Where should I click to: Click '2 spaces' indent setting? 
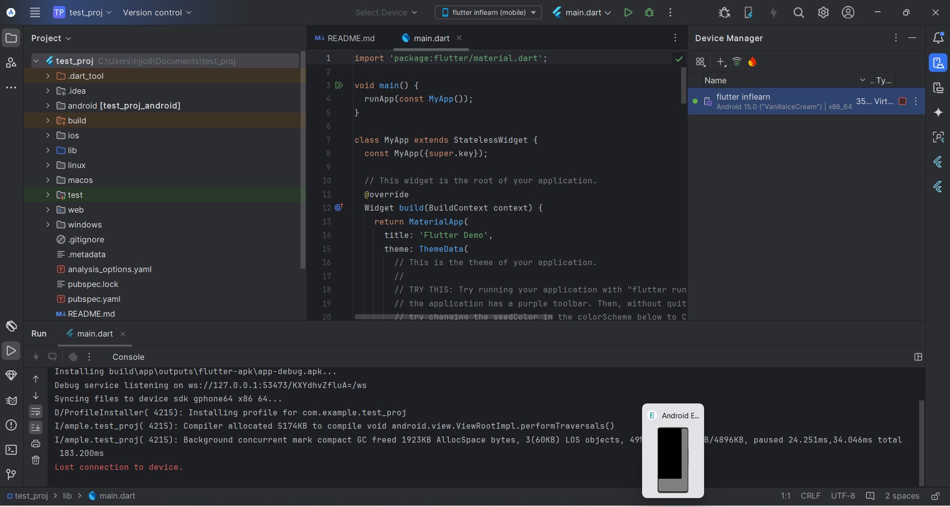pyautogui.click(x=902, y=496)
